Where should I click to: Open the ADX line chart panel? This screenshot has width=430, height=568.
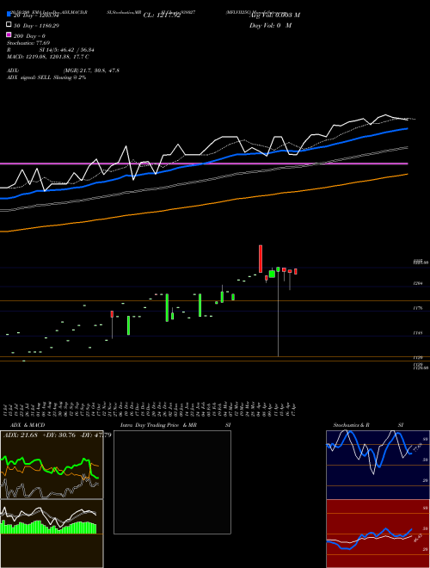point(52,465)
